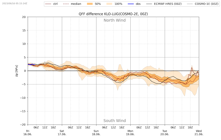Click the 'North Wind' annotation
The width and height of the screenshot is (221, 140).
[x=115, y=20]
